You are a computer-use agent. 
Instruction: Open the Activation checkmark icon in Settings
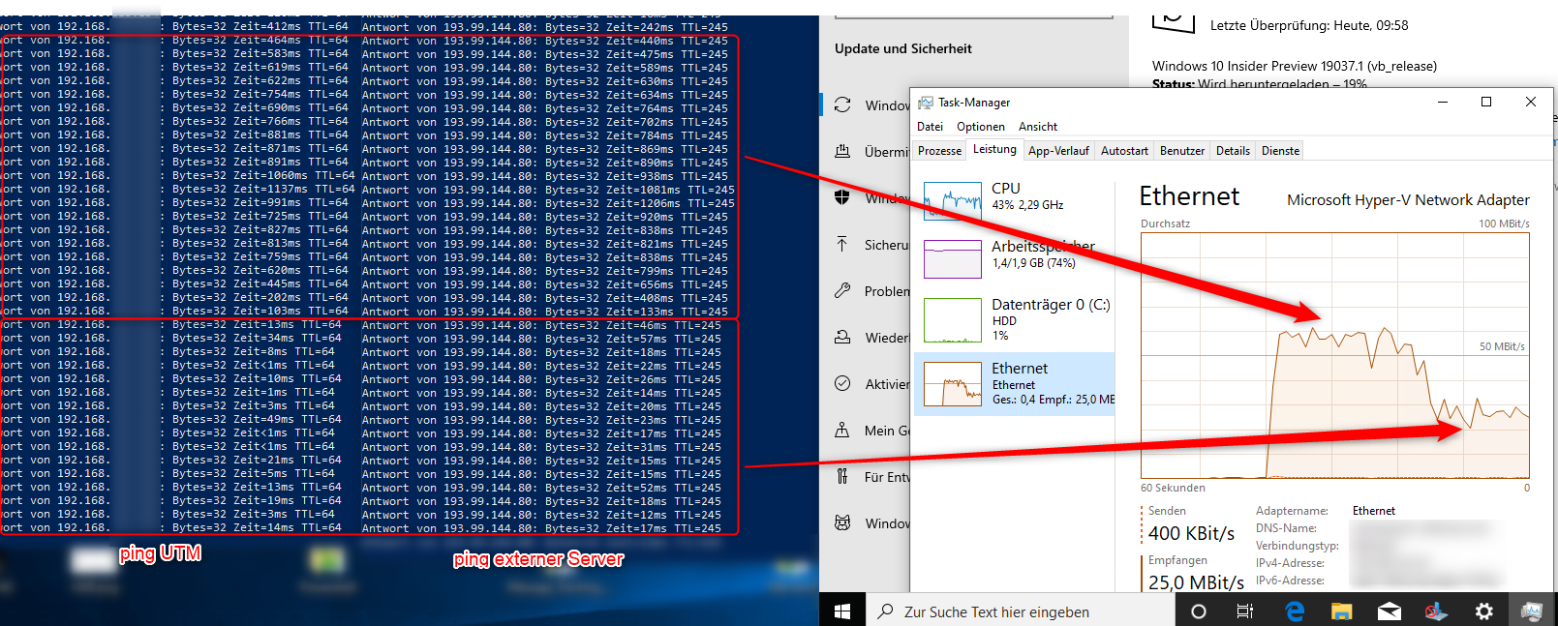click(842, 384)
